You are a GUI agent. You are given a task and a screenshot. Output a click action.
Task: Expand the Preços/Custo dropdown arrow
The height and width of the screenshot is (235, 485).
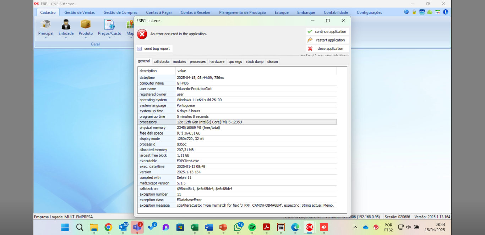(x=109, y=38)
